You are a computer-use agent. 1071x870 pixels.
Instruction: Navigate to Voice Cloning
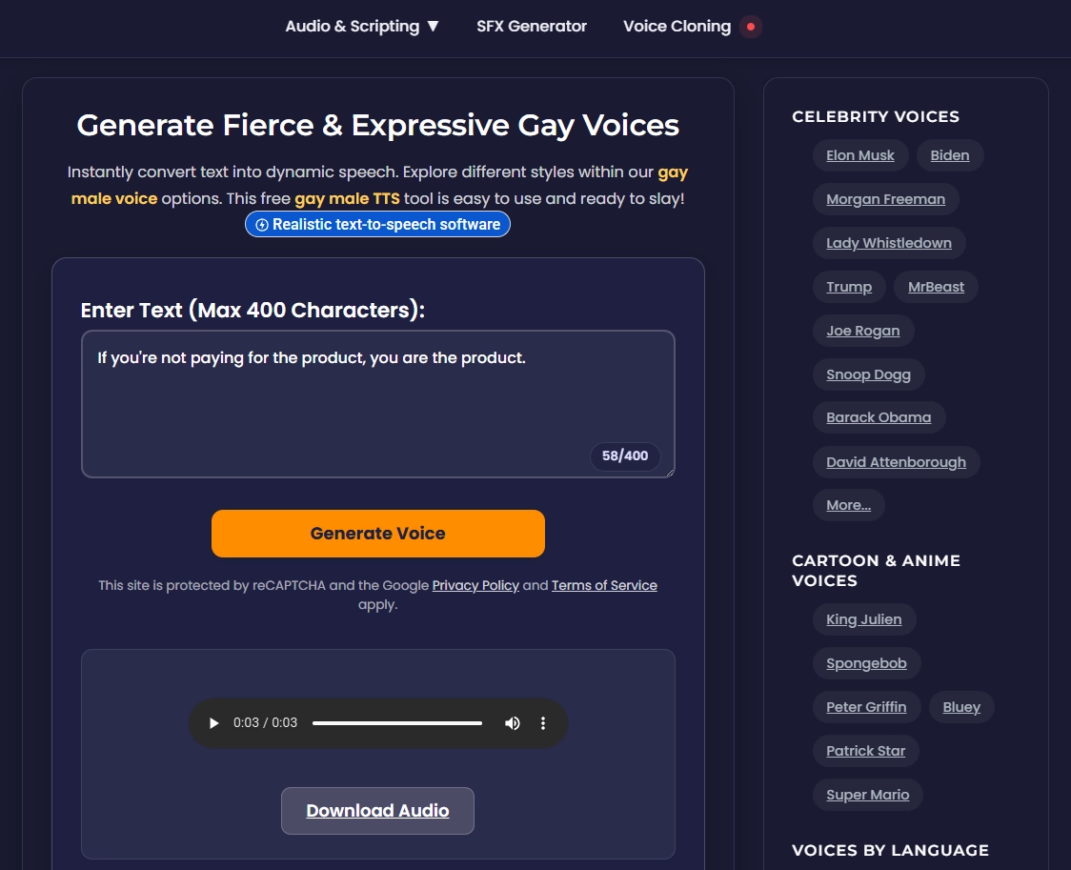[x=677, y=26]
